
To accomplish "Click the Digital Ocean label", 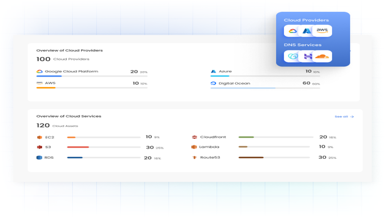I will point(234,84).
